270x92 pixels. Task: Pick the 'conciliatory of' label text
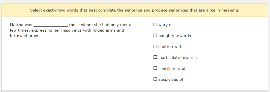coord(172,68)
